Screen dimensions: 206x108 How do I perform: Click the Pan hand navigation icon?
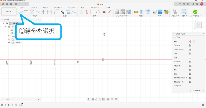click(x=97, y=99)
